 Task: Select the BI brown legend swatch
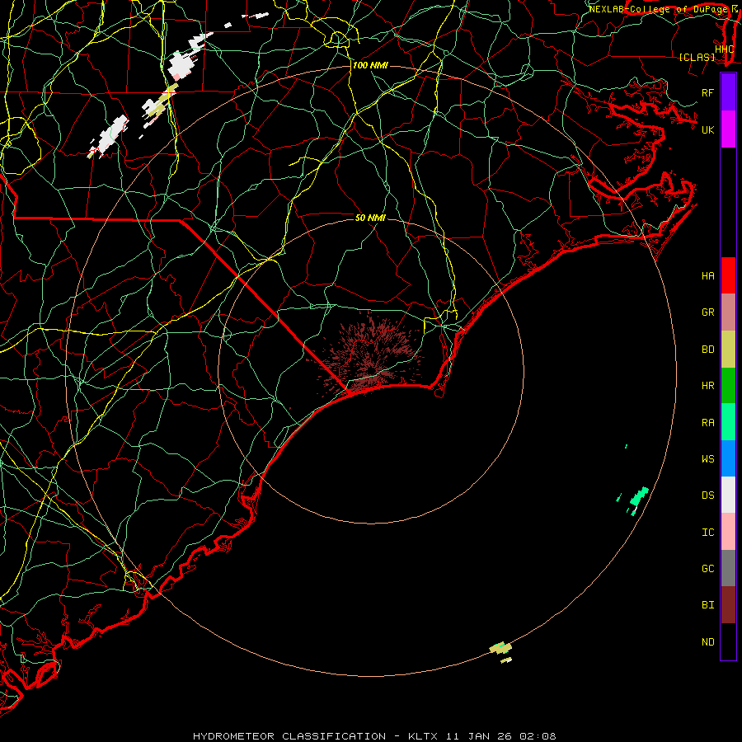coord(728,605)
